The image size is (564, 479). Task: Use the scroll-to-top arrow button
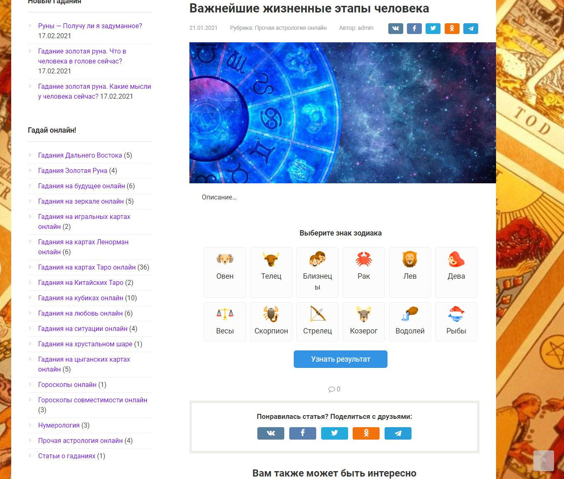544,460
